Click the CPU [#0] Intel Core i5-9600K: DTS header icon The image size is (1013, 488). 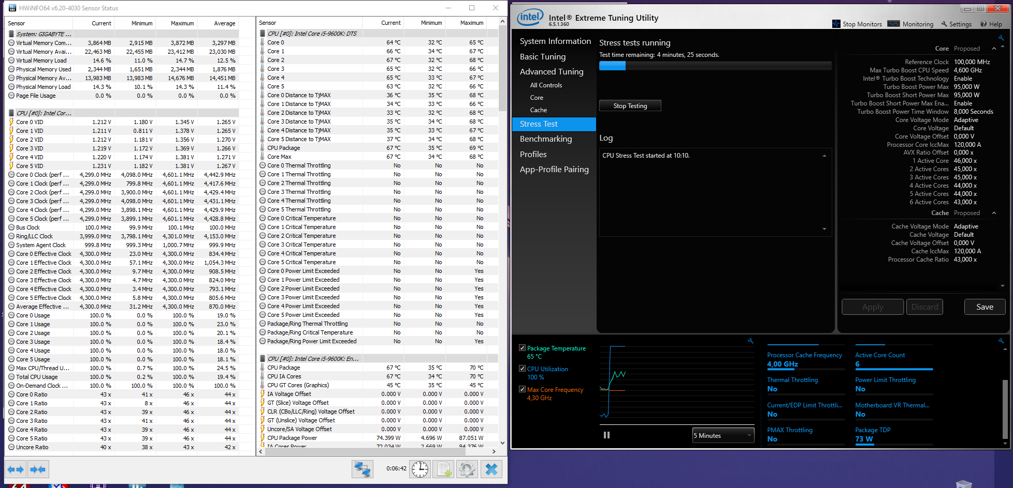pyautogui.click(x=263, y=34)
